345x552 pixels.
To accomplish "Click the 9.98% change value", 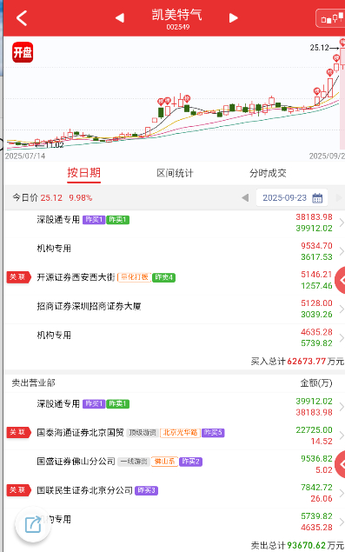I will [x=81, y=198].
